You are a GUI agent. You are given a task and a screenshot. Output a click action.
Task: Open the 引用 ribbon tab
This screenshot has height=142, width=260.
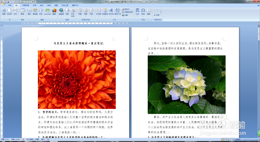pos(35,5)
